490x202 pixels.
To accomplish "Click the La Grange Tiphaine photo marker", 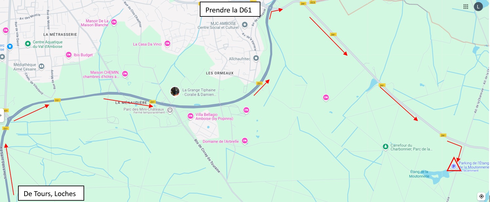I will pyautogui.click(x=175, y=92).
